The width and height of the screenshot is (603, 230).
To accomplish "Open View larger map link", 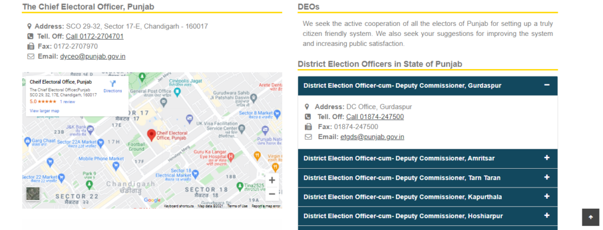I will point(44,111).
